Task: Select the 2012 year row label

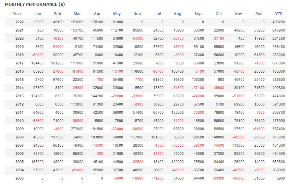Action: click(20, 104)
